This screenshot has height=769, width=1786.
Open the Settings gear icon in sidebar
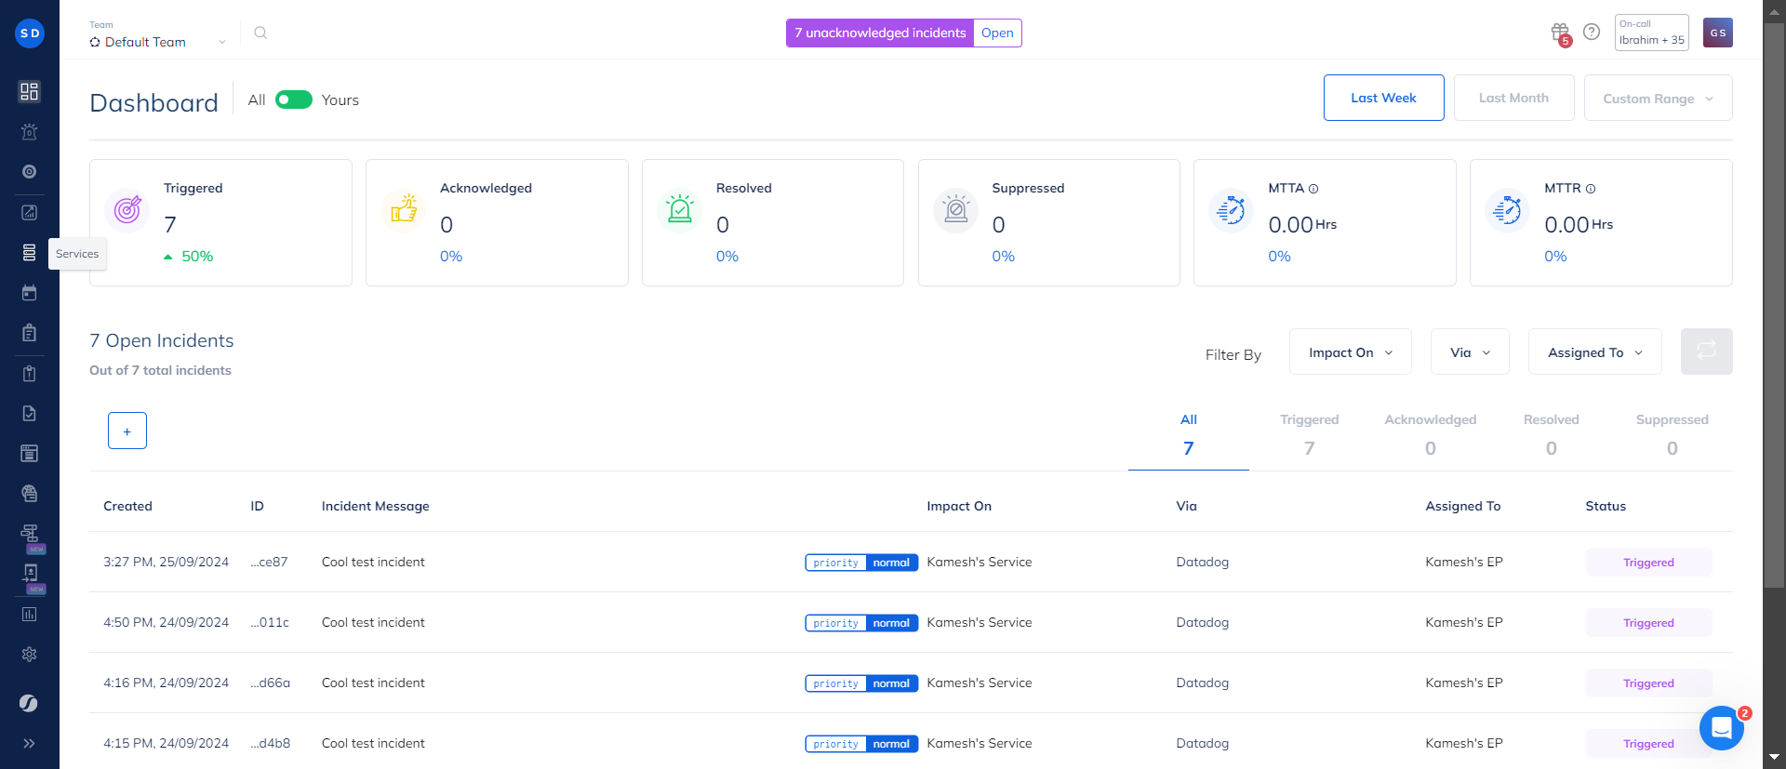[x=29, y=655]
